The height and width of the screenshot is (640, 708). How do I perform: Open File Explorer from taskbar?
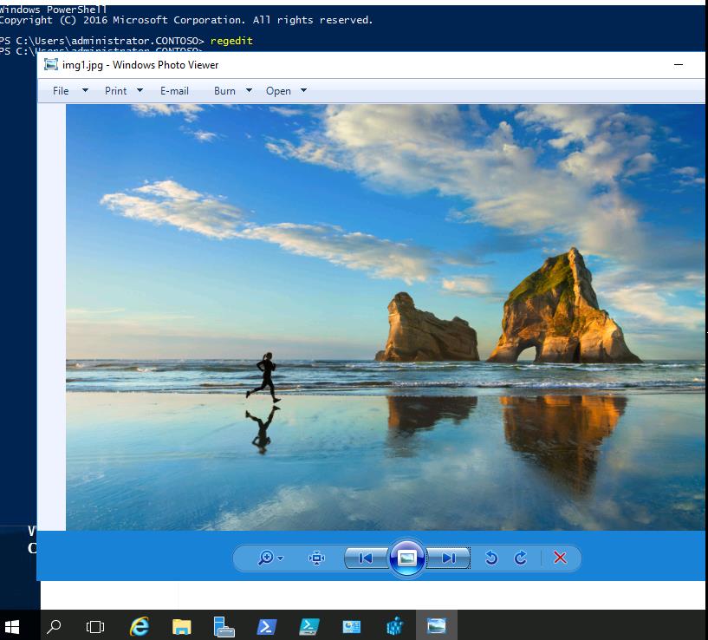pos(181,627)
